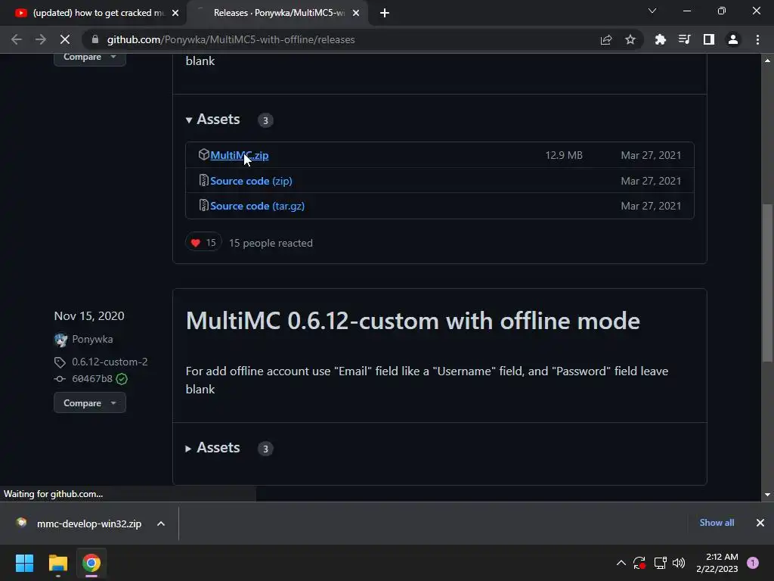Open Ponywka's profile link

[92, 339]
